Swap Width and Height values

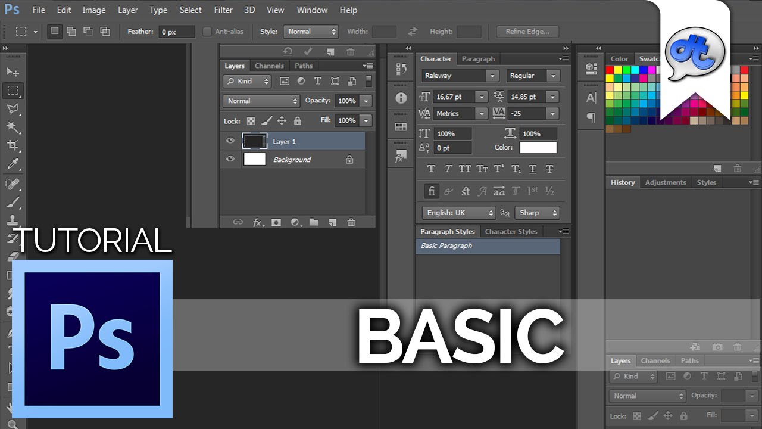click(x=412, y=32)
